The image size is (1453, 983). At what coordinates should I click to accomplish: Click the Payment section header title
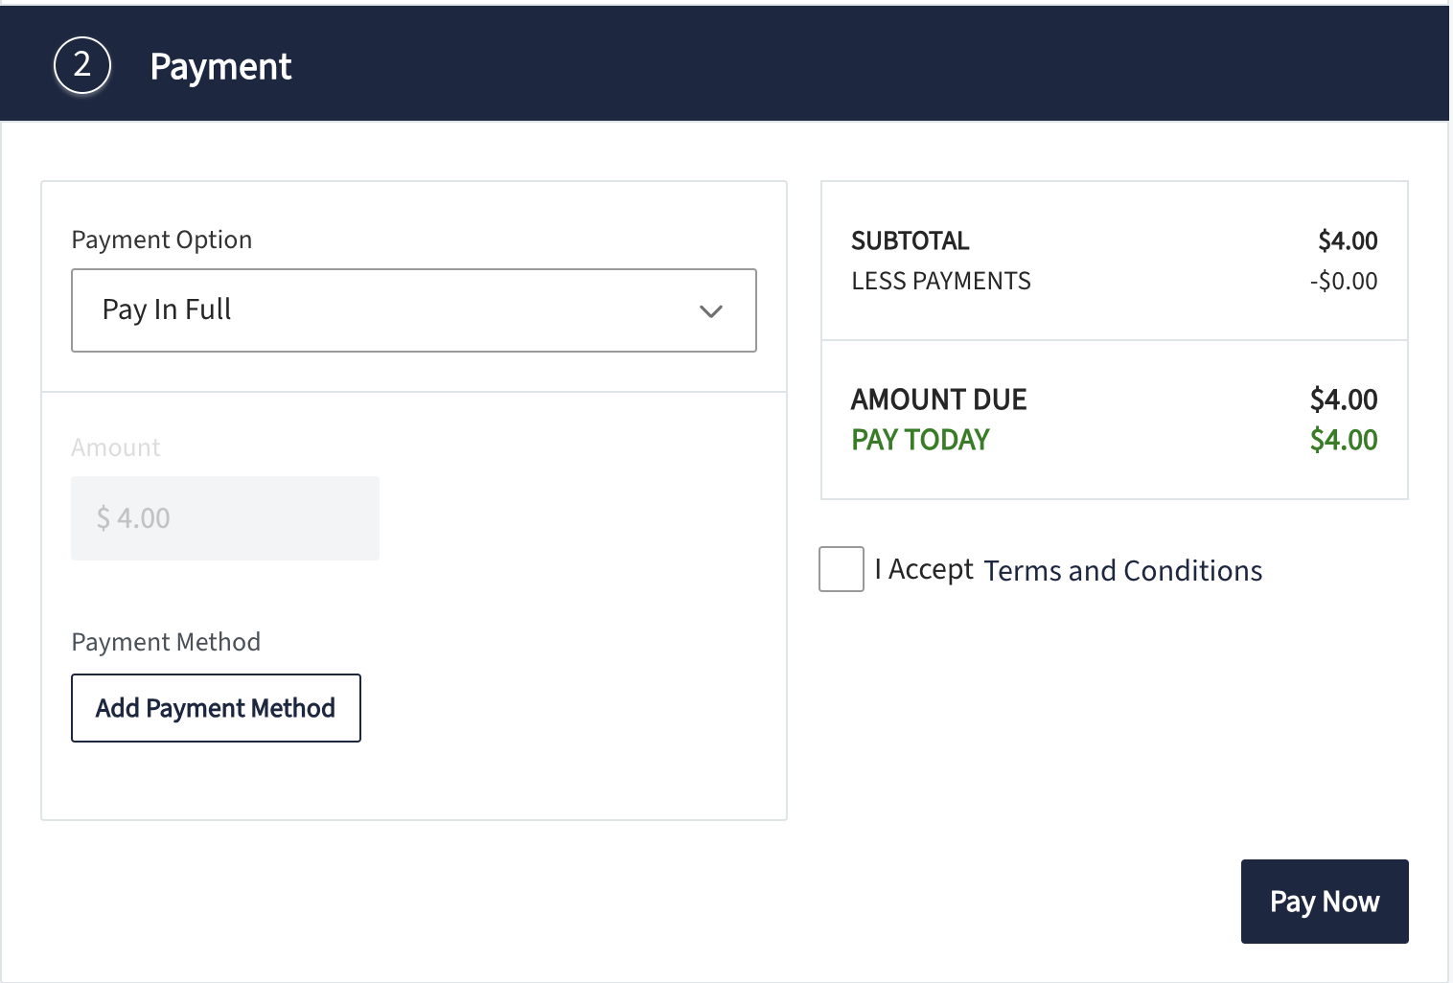tap(220, 67)
